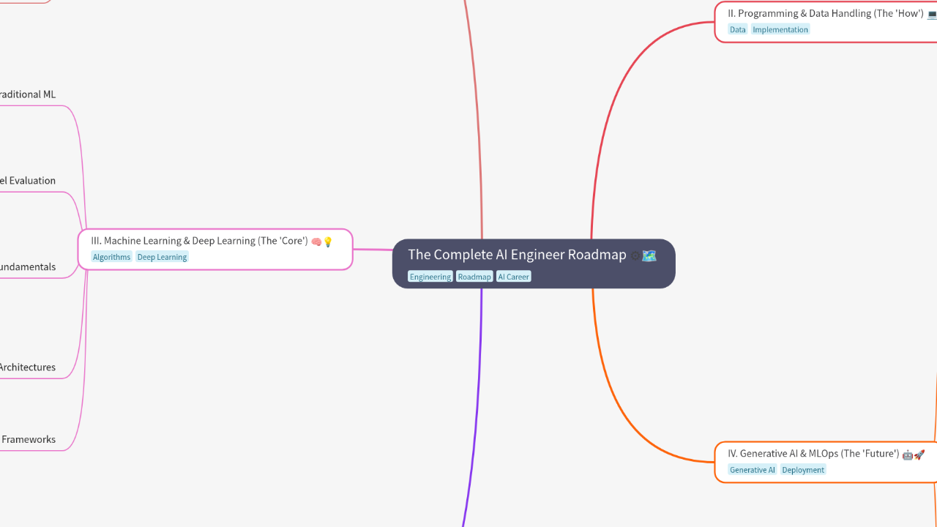Click the brain emoji on the Machine Learning node
The height and width of the screenshot is (527, 937).
(x=316, y=242)
